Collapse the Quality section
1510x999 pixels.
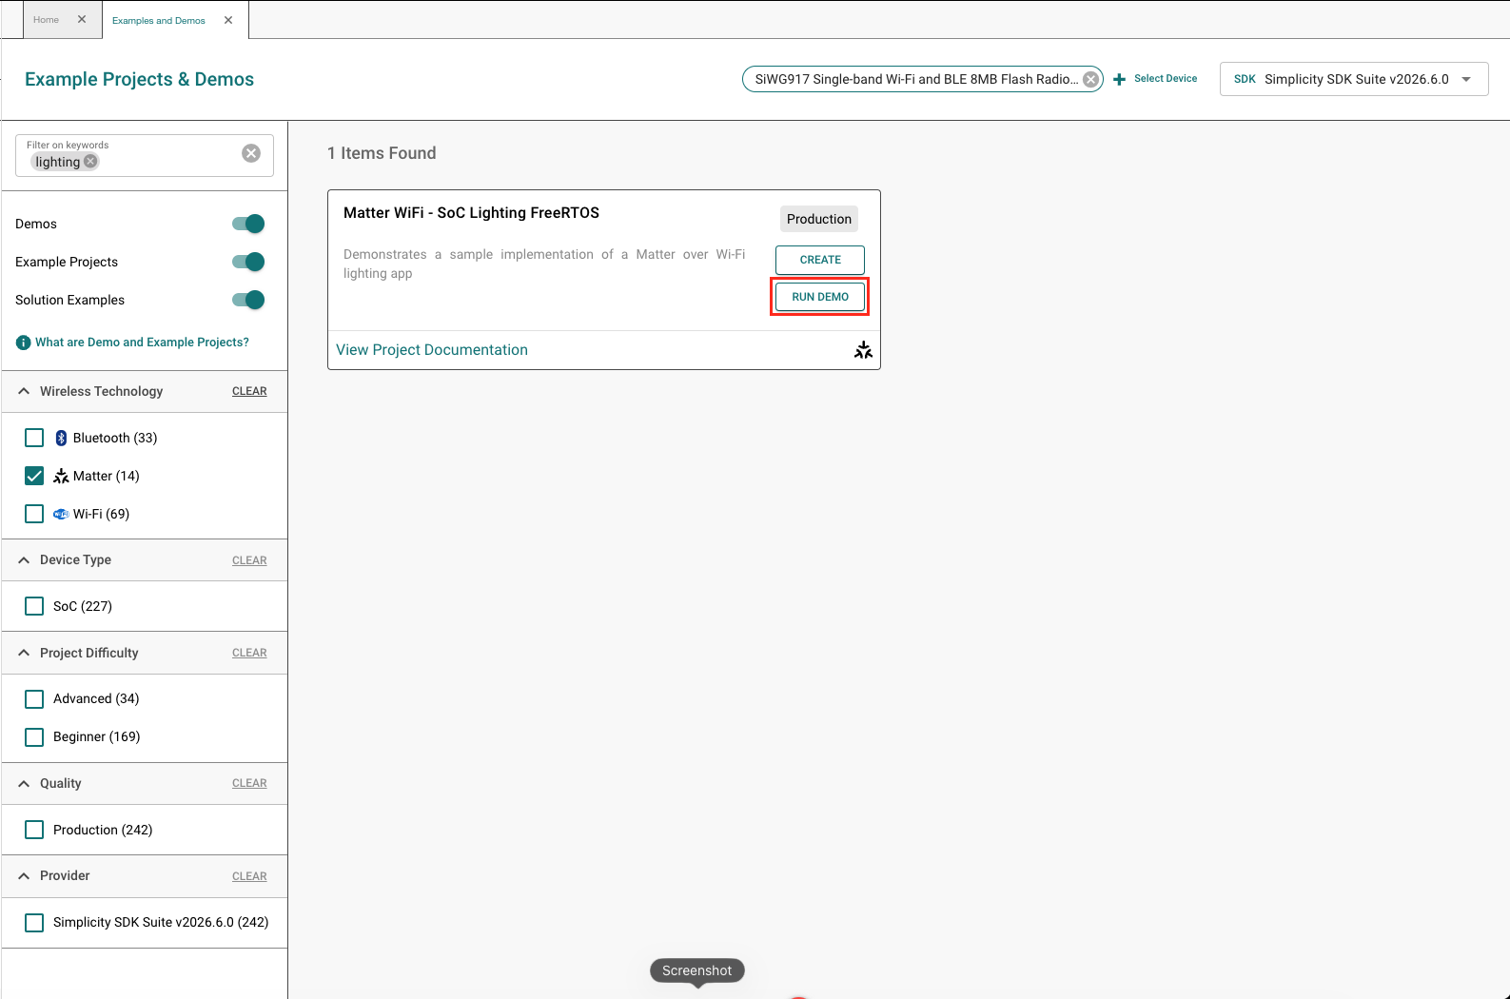click(x=24, y=784)
